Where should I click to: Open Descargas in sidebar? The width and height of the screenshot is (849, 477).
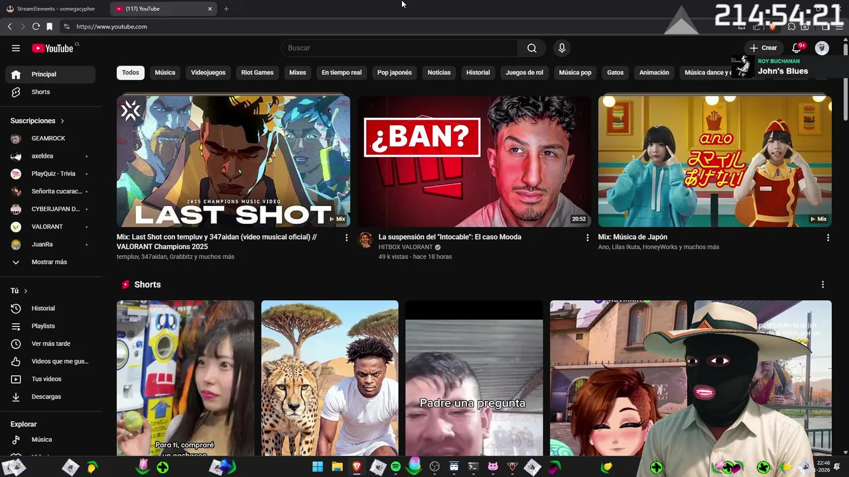click(x=50, y=397)
